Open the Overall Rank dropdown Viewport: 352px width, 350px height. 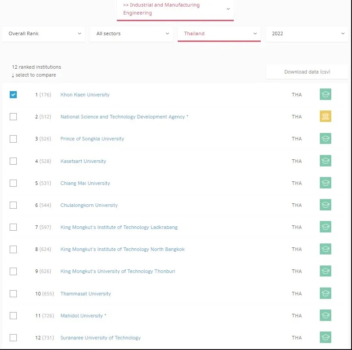click(x=44, y=33)
